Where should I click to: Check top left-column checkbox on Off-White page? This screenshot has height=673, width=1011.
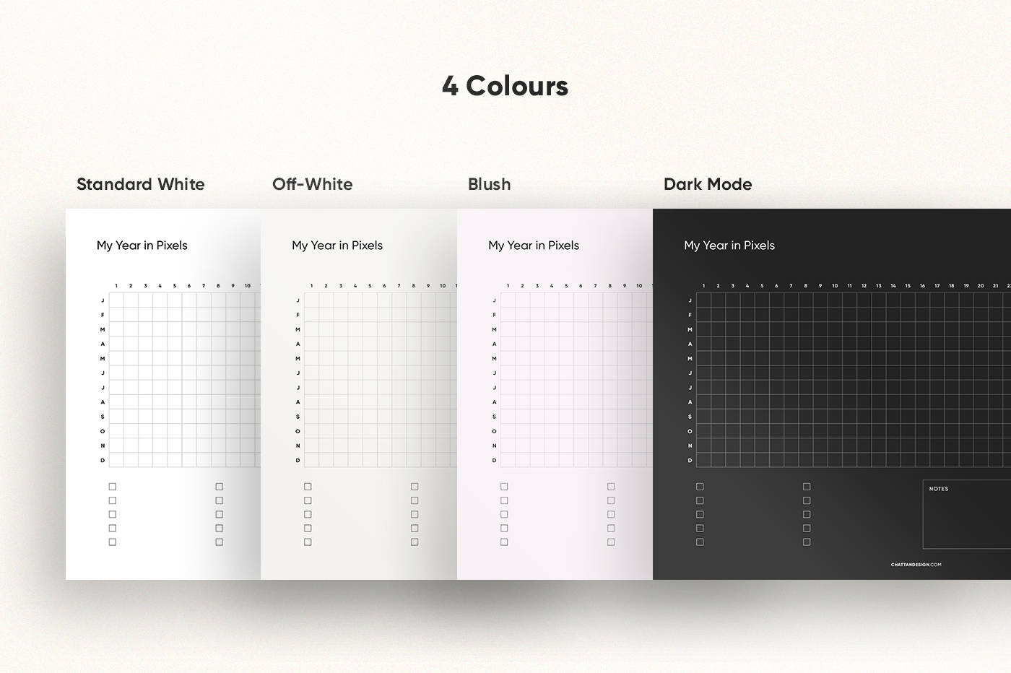(308, 487)
